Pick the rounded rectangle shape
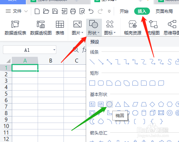This screenshot has width=179, height=142. [x=101, y=83]
